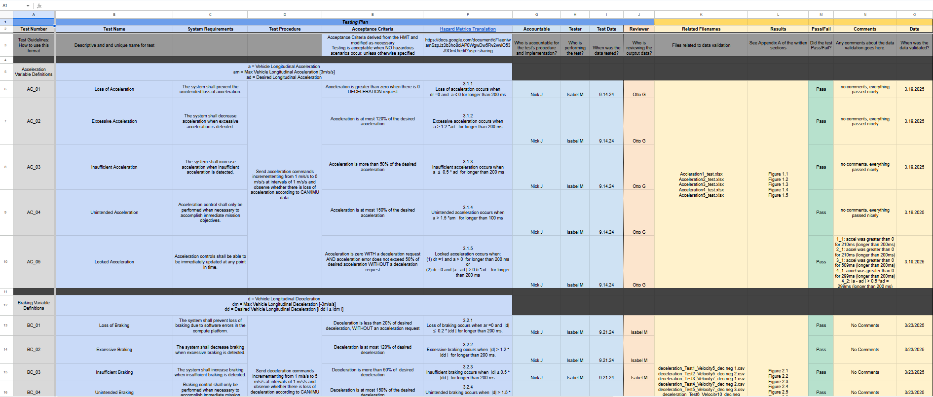This screenshot has height=397, width=933.
Task: Click the Testing Plan title cell
Action: [355, 22]
